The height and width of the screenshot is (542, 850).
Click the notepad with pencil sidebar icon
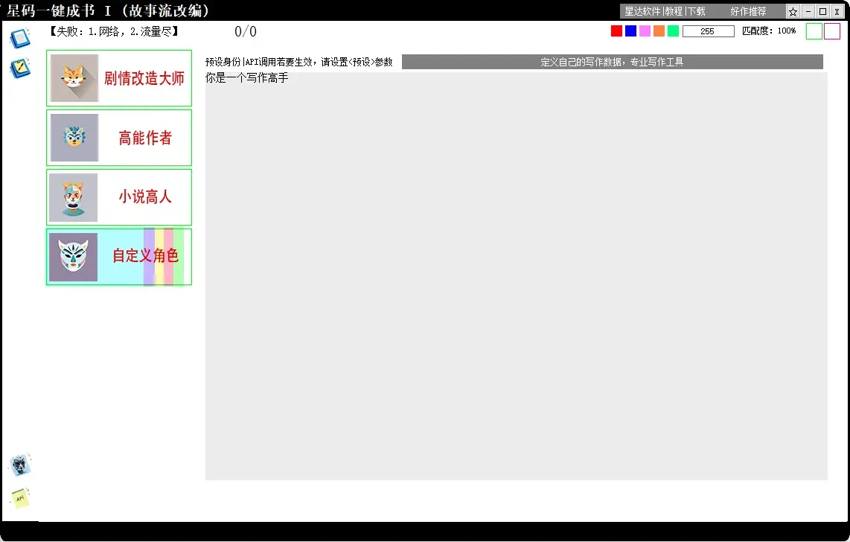coord(20,68)
